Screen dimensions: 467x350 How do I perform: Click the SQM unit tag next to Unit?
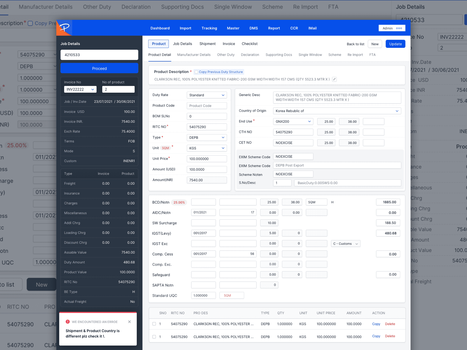click(165, 148)
